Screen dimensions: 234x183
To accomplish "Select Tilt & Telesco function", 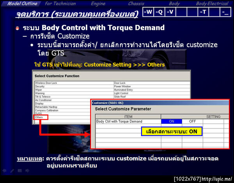I will tap(74, 97).
